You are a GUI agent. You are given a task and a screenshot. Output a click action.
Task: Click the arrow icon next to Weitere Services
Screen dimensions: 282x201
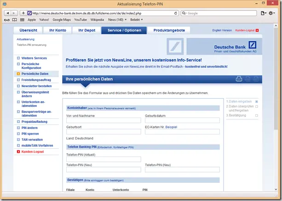pos(18,58)
